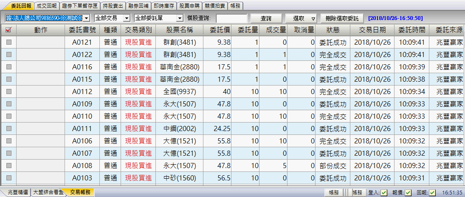Switch to the 大盤綜合看盤 bottom tab
The width and height of the screenshot is (465, 197).
(48, 192)
